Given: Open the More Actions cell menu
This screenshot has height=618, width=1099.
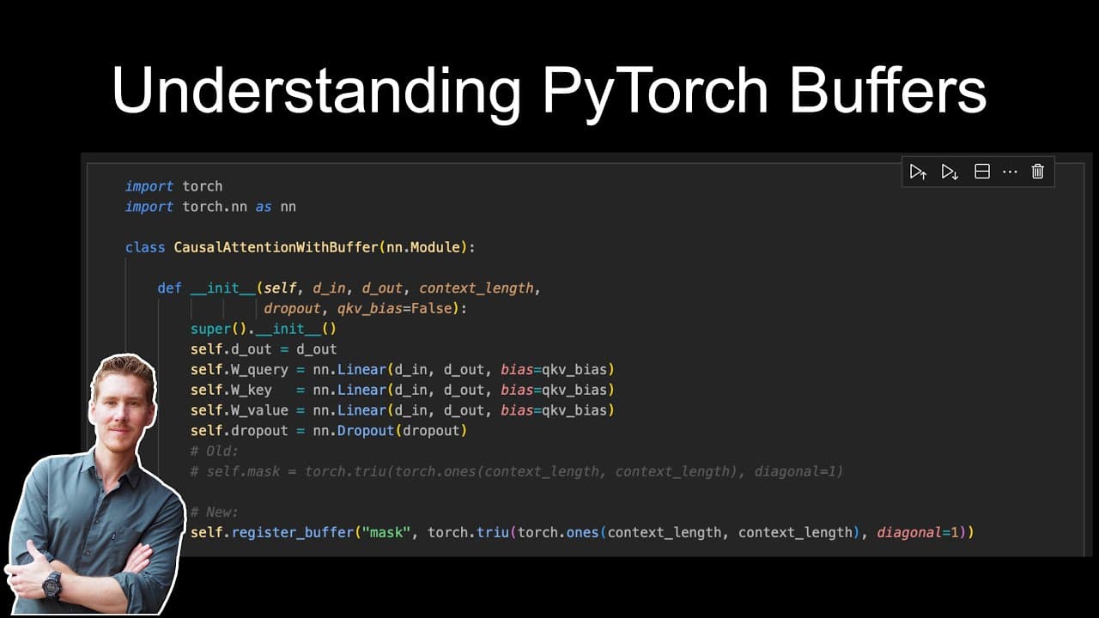Looking at the screenshot, I should (x=1010, y=172).
